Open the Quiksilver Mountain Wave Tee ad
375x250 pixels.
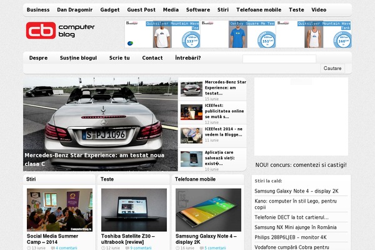click(162, 34)
